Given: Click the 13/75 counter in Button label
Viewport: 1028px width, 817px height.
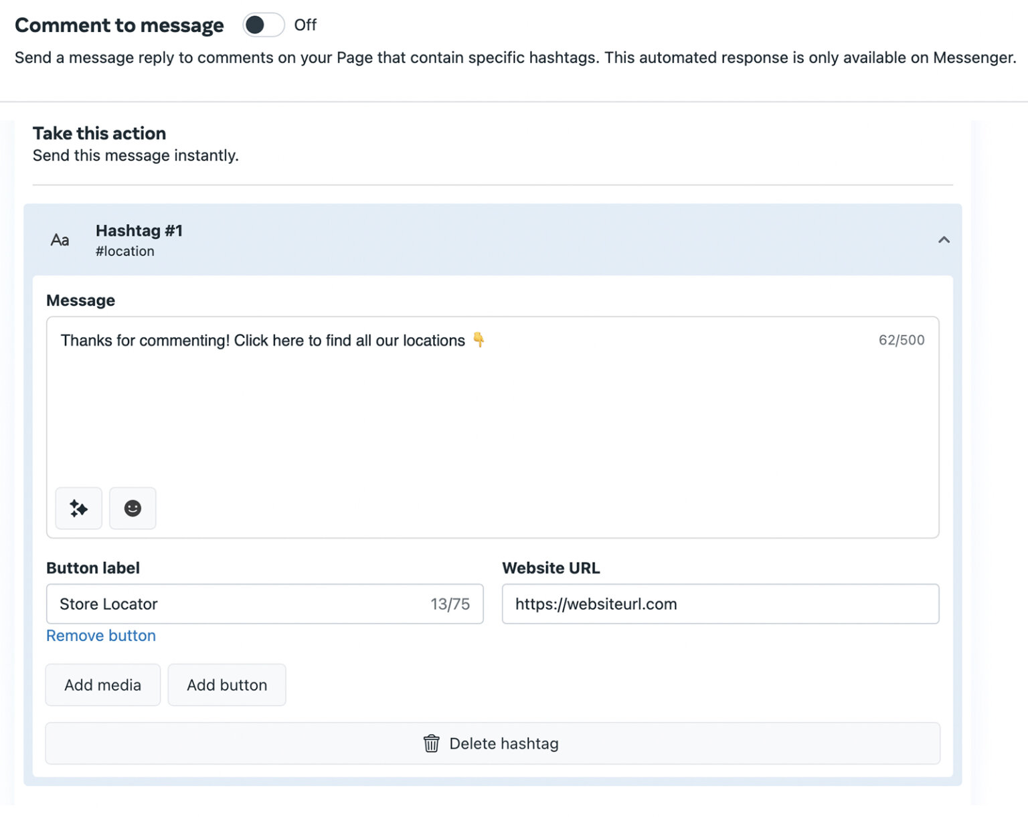Looking at the screenshot, I should coord(451,604).
